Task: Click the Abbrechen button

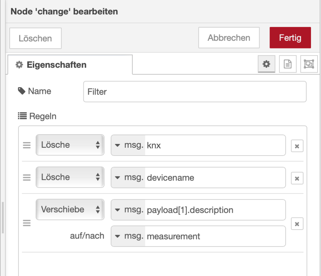Action: click(x=229, y=37)
